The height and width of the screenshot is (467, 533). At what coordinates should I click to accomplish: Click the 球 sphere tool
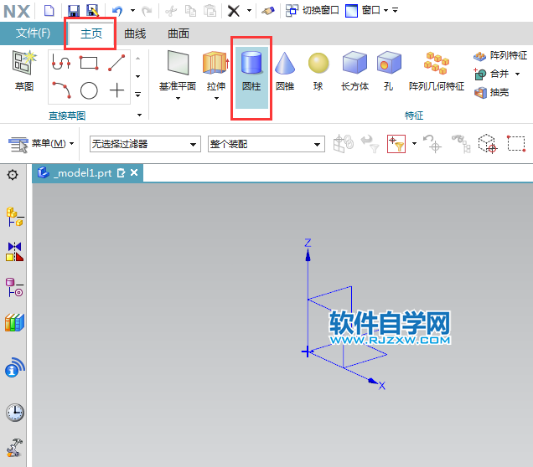point(318,71)
